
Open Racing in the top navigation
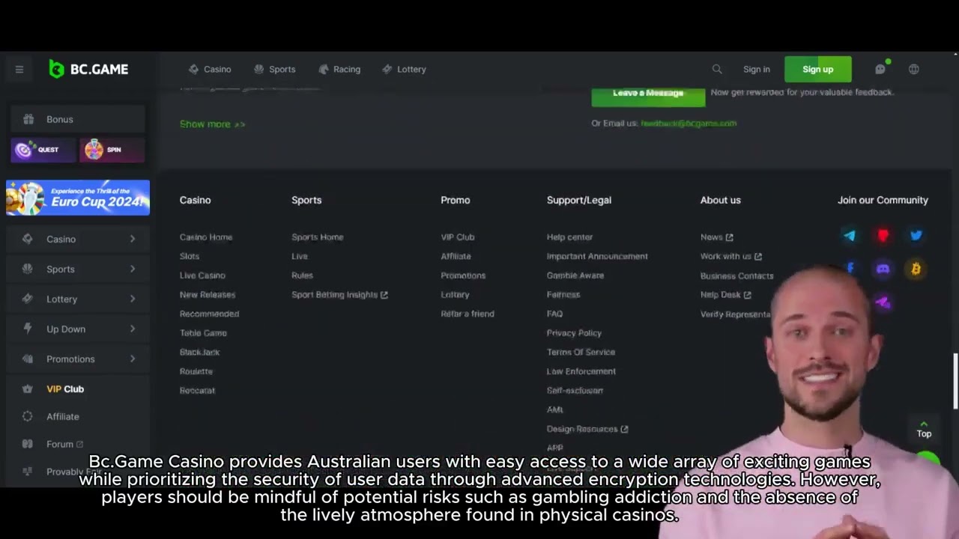339,69
